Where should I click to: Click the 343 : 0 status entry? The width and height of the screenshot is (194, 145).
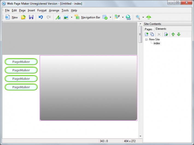click(x=104, y=141)
